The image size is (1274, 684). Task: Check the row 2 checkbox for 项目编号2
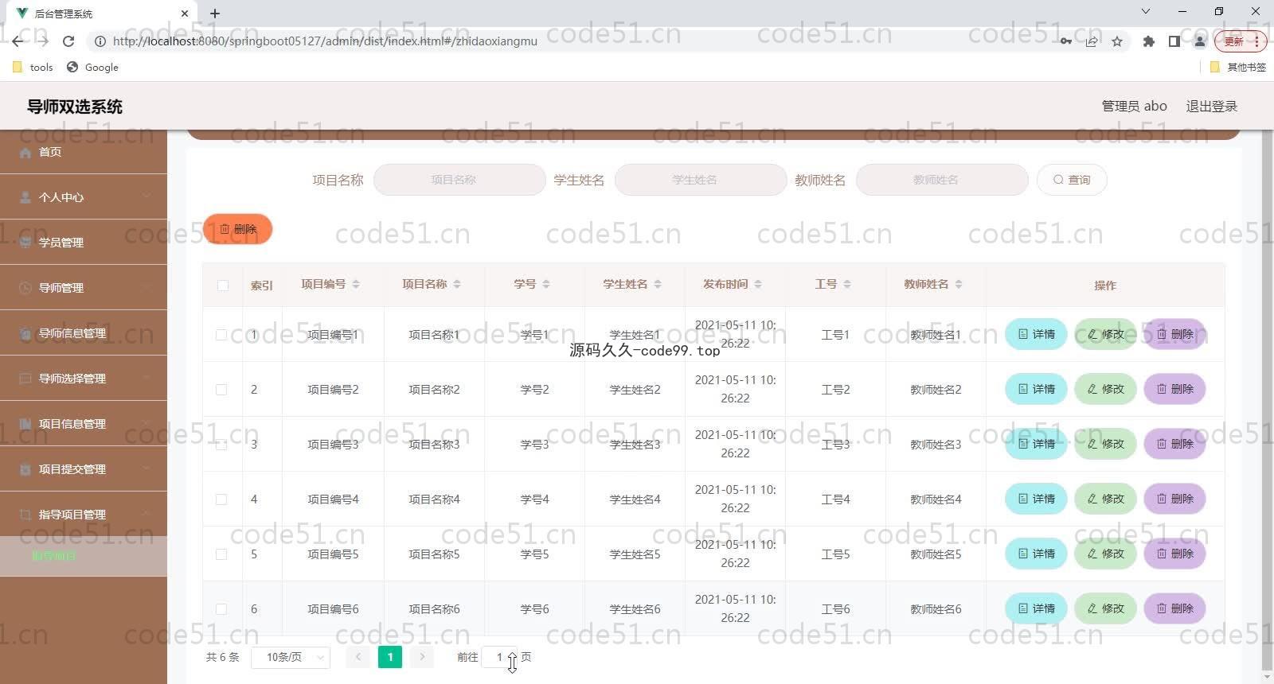click(x=221, y=390)
